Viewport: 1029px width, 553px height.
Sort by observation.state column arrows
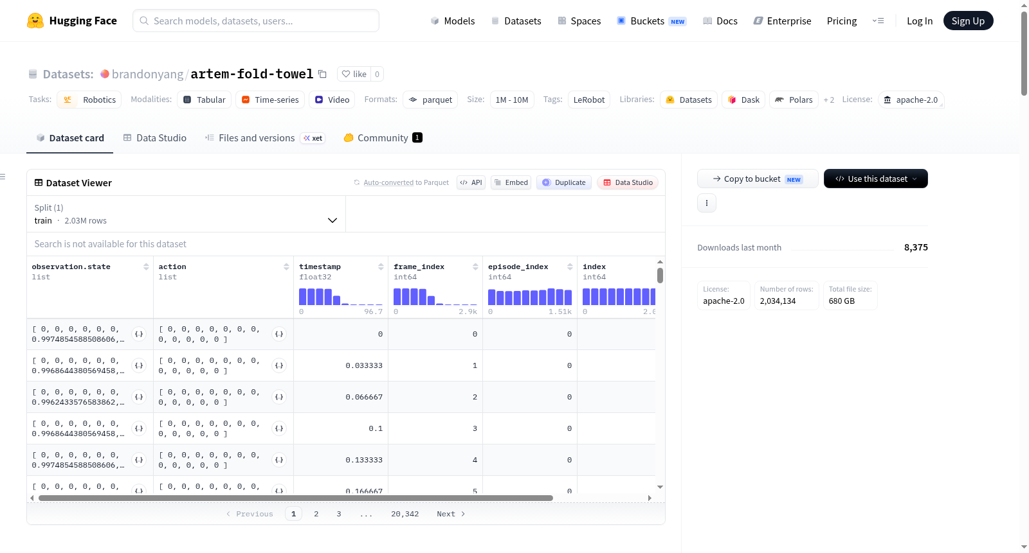146,267
